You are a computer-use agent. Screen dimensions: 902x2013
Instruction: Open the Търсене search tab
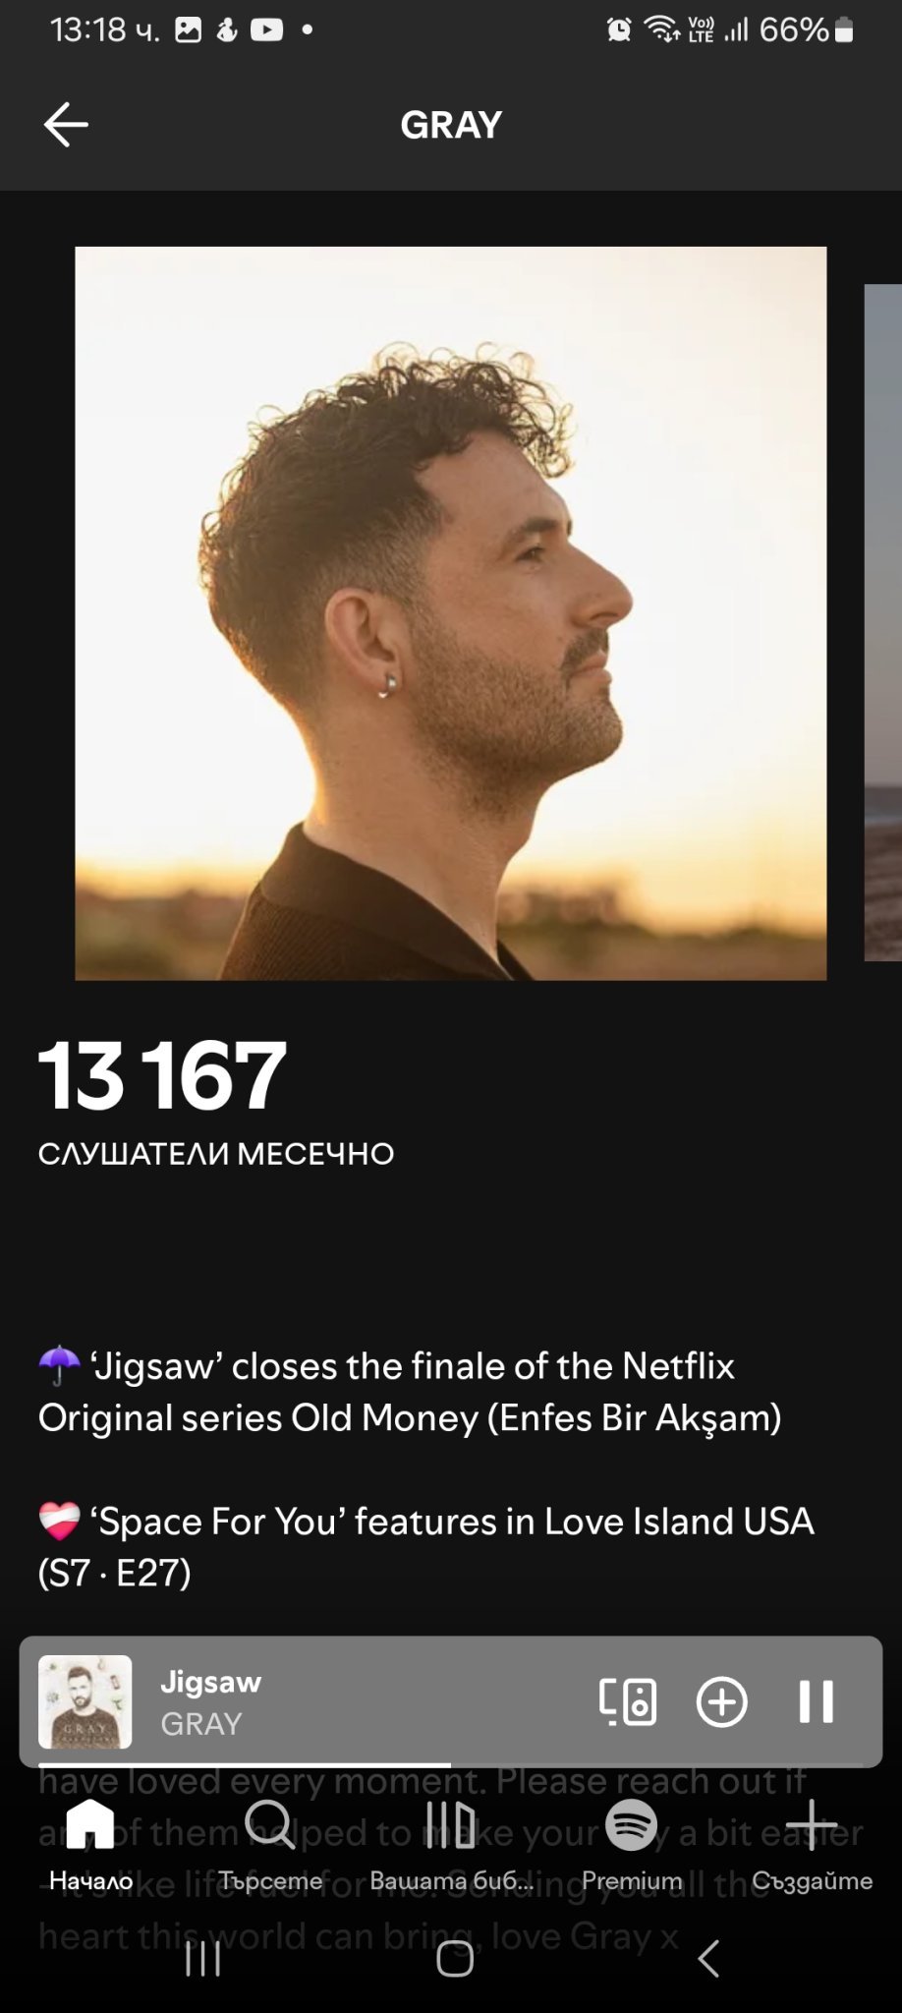(270, 1845)
